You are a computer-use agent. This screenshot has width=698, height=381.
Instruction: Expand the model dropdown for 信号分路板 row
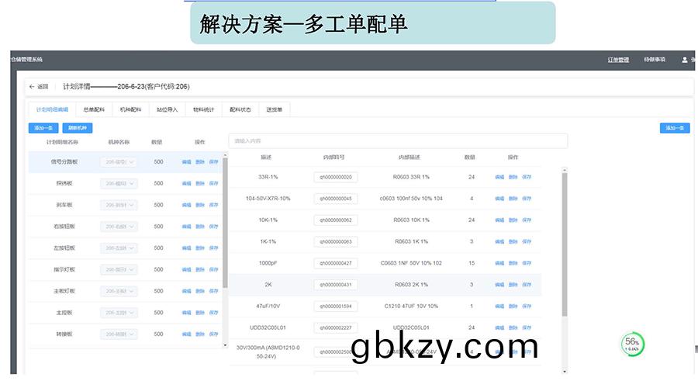tap(119, 162)
